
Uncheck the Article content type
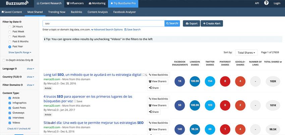(10, 98)
